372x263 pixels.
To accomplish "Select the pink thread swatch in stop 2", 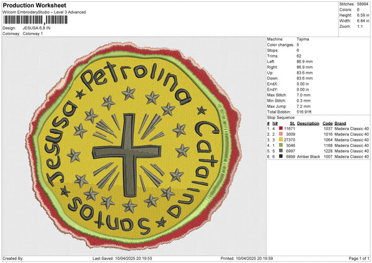I will pos(281,134).
